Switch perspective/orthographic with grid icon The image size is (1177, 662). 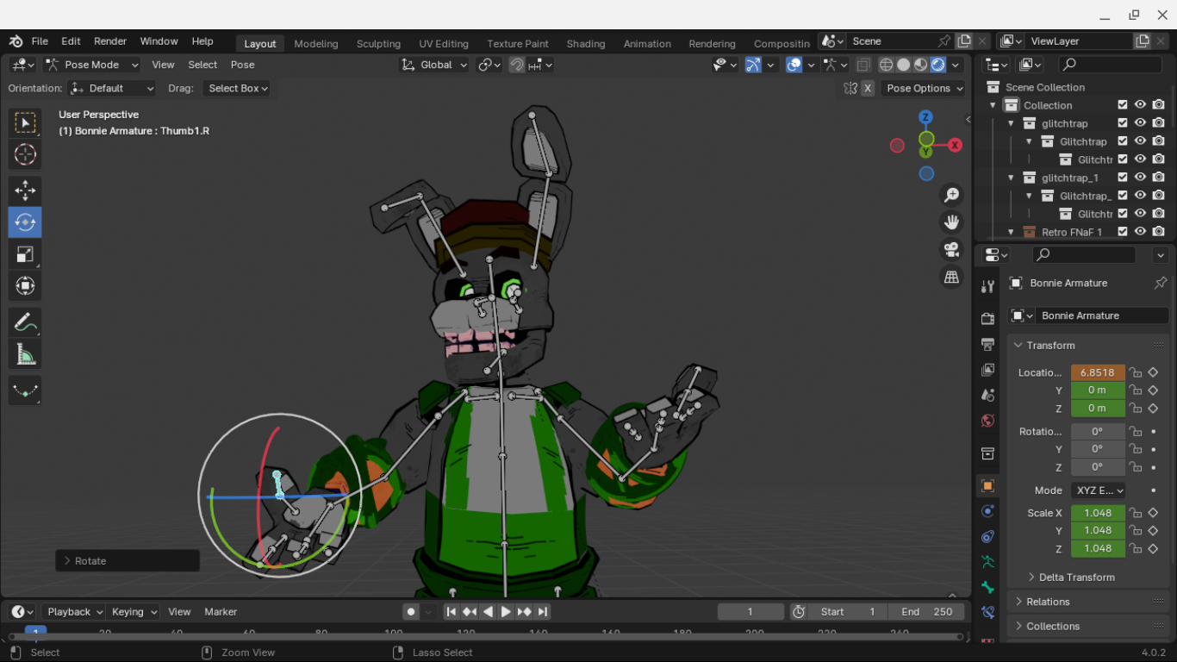point(951,278)
